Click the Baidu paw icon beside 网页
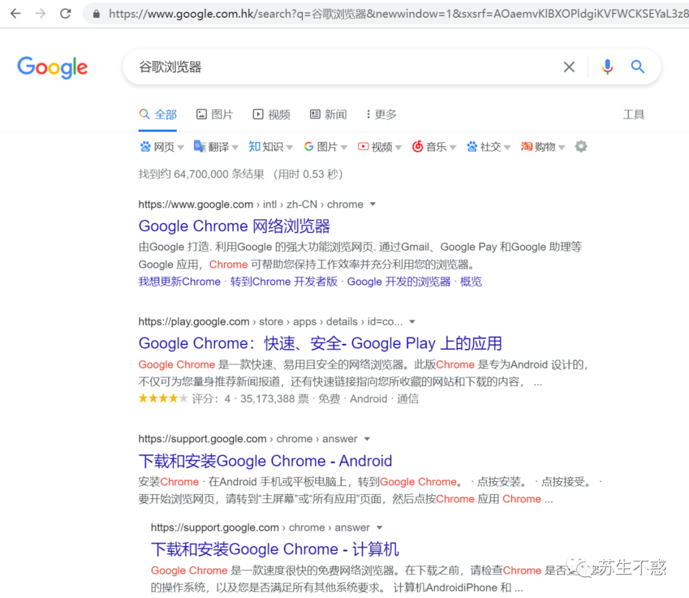Image resolution: width=689 pixels, height=598 pixels. tap(145, 147)
